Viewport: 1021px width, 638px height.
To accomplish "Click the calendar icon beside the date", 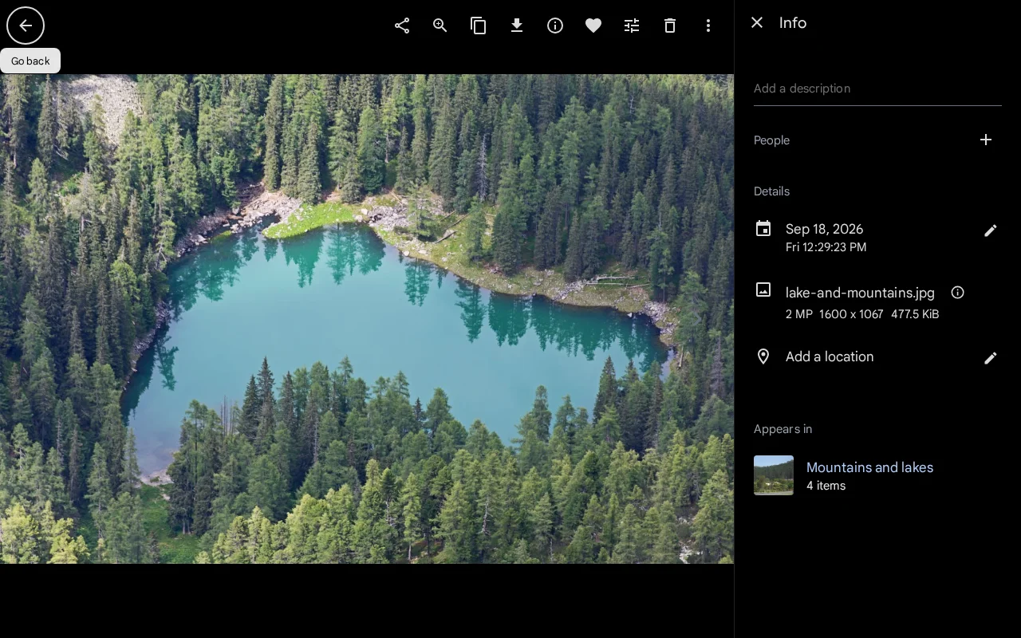I will tap(763, 229).
